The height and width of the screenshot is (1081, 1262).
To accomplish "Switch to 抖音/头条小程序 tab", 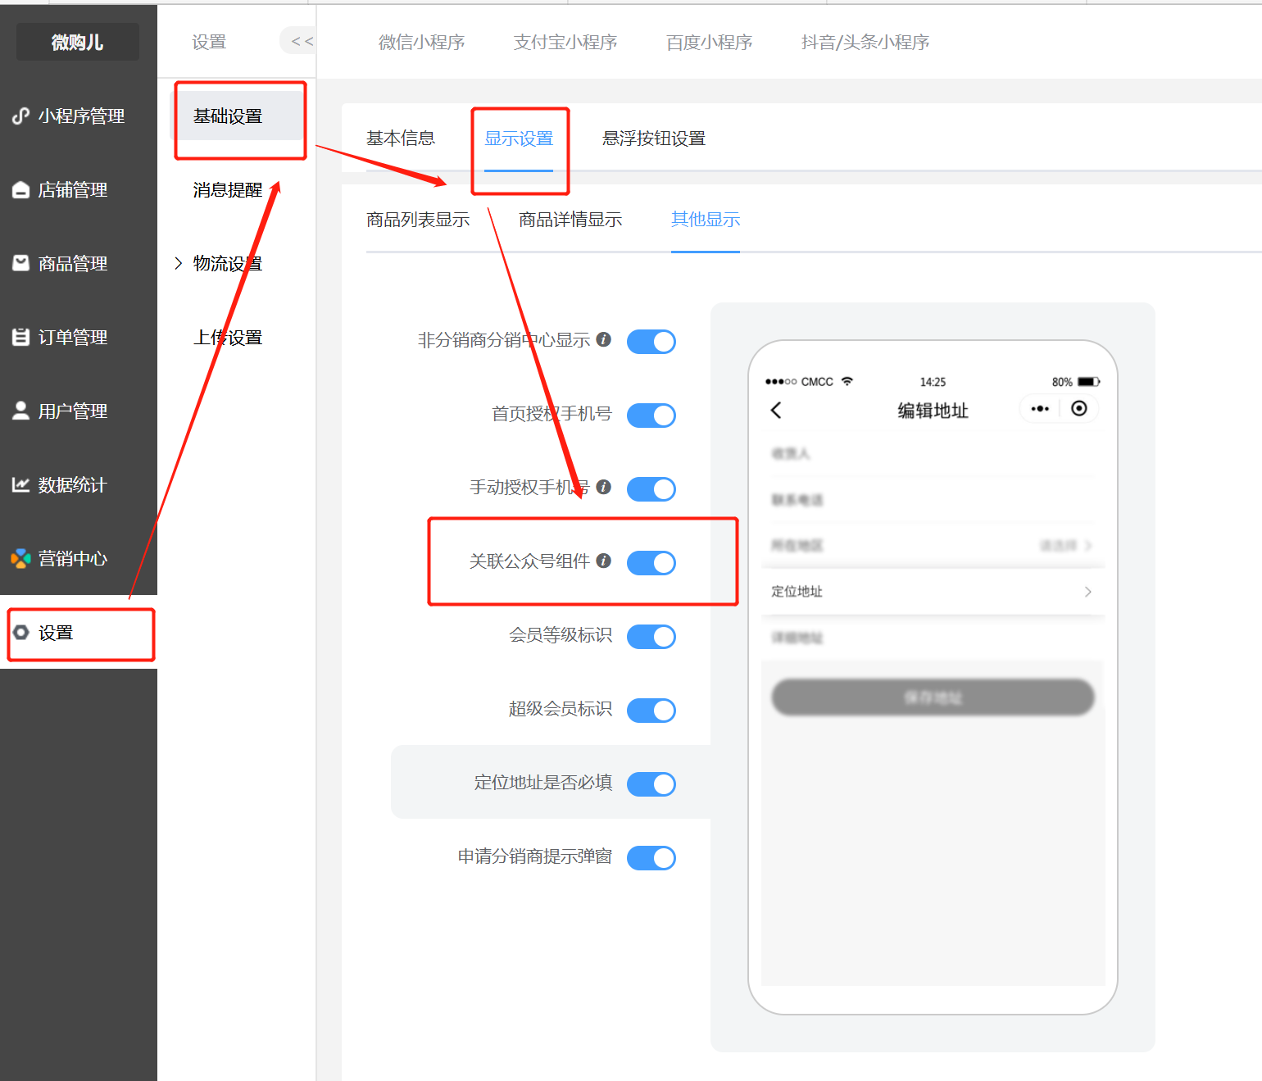I will click(865, 42).
